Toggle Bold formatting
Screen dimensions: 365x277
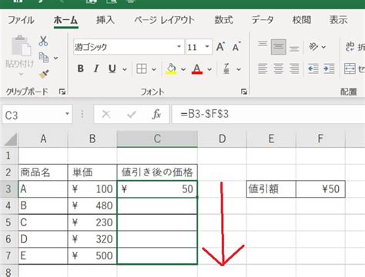click(x=81, y=68)
